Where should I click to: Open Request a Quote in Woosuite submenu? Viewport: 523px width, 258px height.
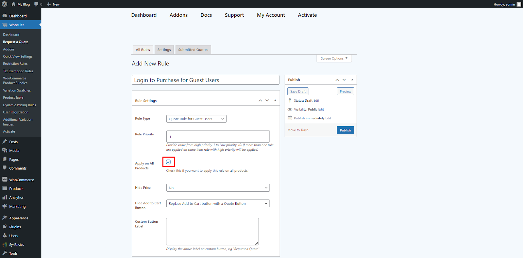click(16, 42)
